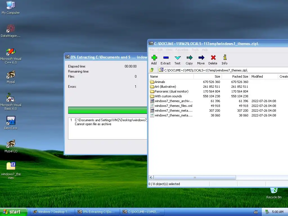Screen dimensions: 288x216
Task: Click the horizontal scrollbar left arrow
Action: [x=151, y=177]
